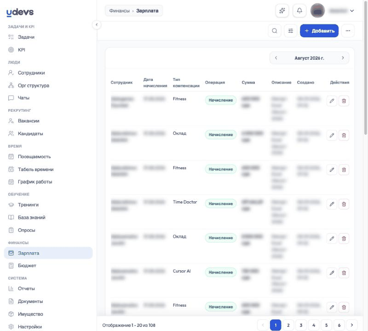Delete the first Fitness row entry

(344, 101)
